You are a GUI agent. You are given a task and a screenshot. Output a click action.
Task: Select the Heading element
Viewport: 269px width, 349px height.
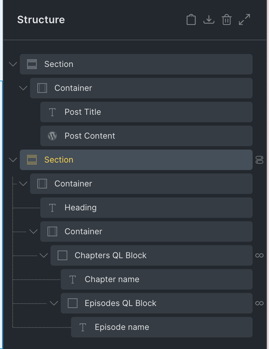(x=81, y=208)
